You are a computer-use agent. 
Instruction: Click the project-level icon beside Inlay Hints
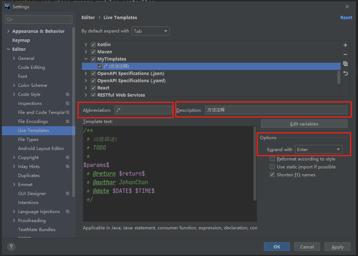(x=67, y=167)
